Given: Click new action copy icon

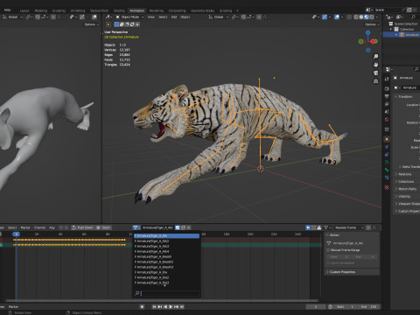Looking at the screenshot, I should [x=183, y=227].
